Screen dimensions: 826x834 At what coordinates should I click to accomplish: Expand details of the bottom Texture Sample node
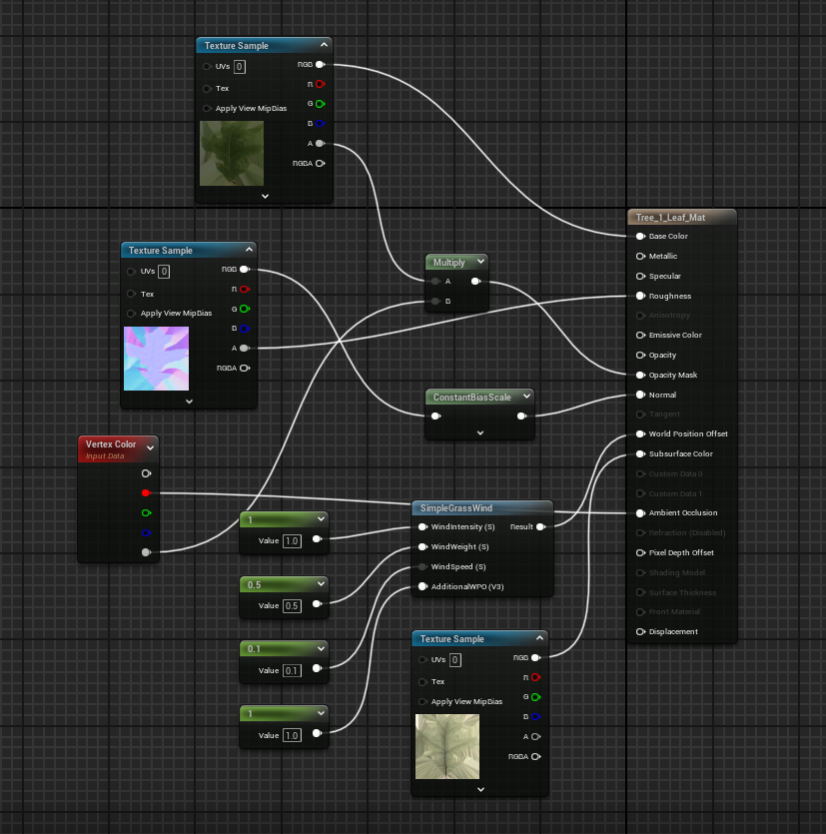click(479, 789)
